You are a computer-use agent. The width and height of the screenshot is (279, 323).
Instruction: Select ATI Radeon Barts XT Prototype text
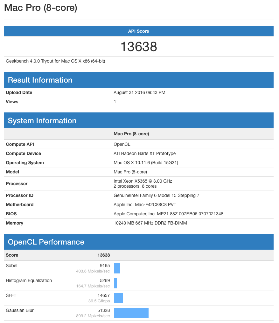point(144,154)
